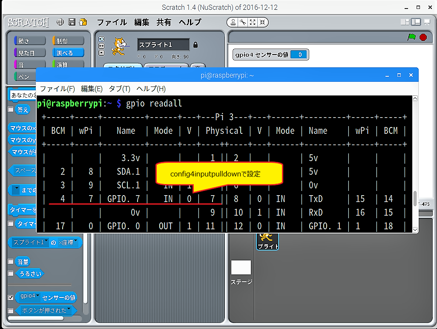
Task: Select the grow sprite tool
Action: 253,22
